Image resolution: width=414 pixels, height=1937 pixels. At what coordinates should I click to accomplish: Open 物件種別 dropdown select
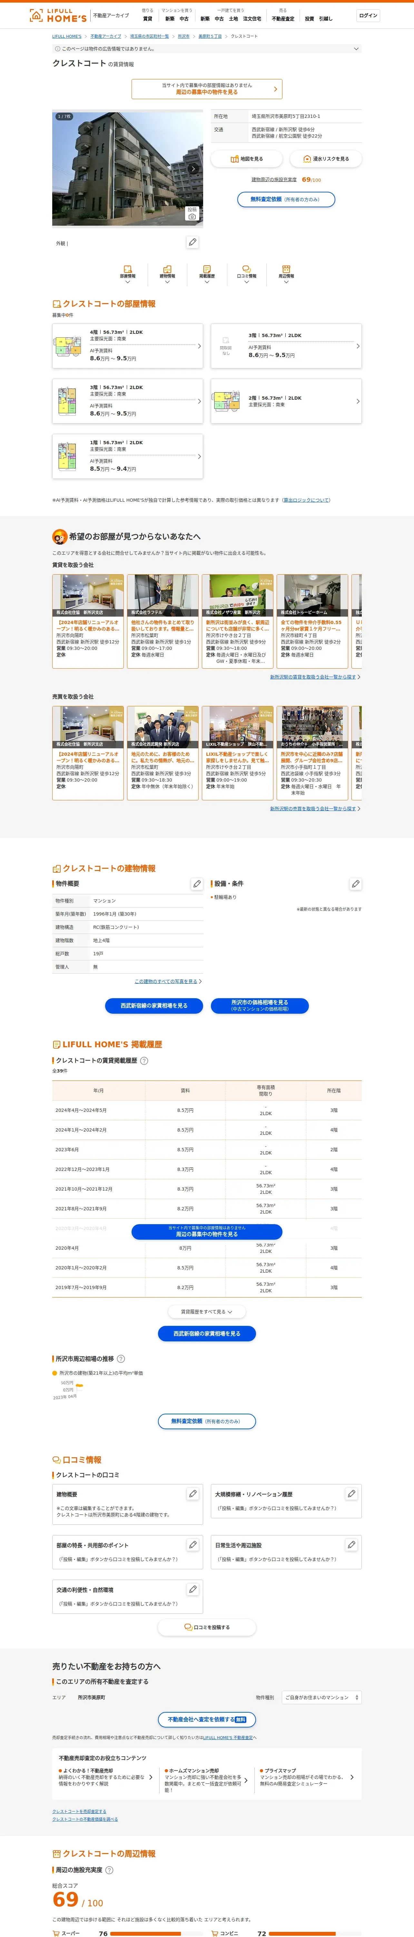click(321, 1697)
